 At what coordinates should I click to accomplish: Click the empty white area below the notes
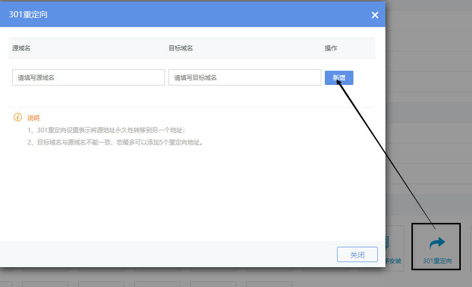(x=192, y=193)
